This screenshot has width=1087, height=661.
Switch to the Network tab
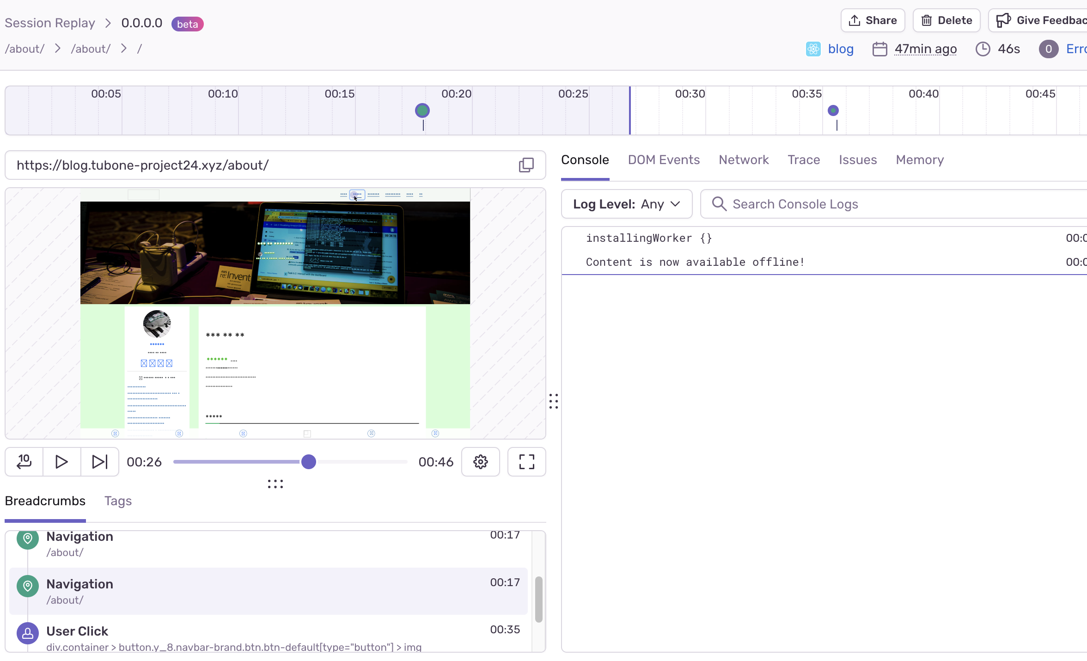744,160
